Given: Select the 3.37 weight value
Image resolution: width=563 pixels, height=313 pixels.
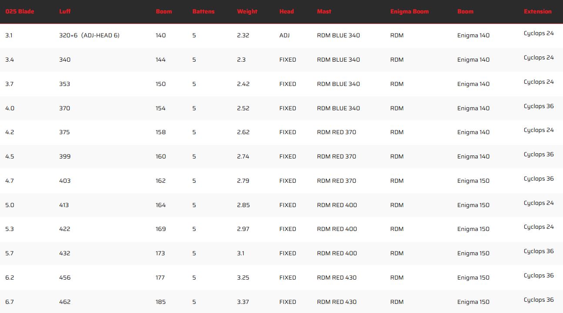Looking at the screenshot, I should [x=243, y=302].
